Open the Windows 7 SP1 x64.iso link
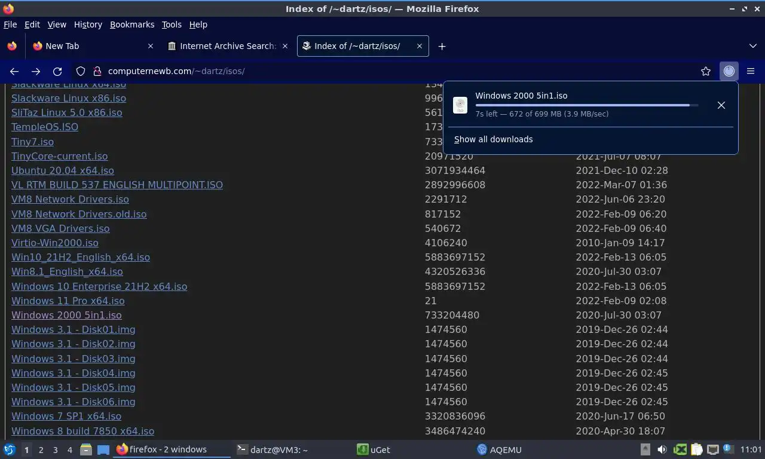This screenshot has width=765, height=459. coord(66,416)
